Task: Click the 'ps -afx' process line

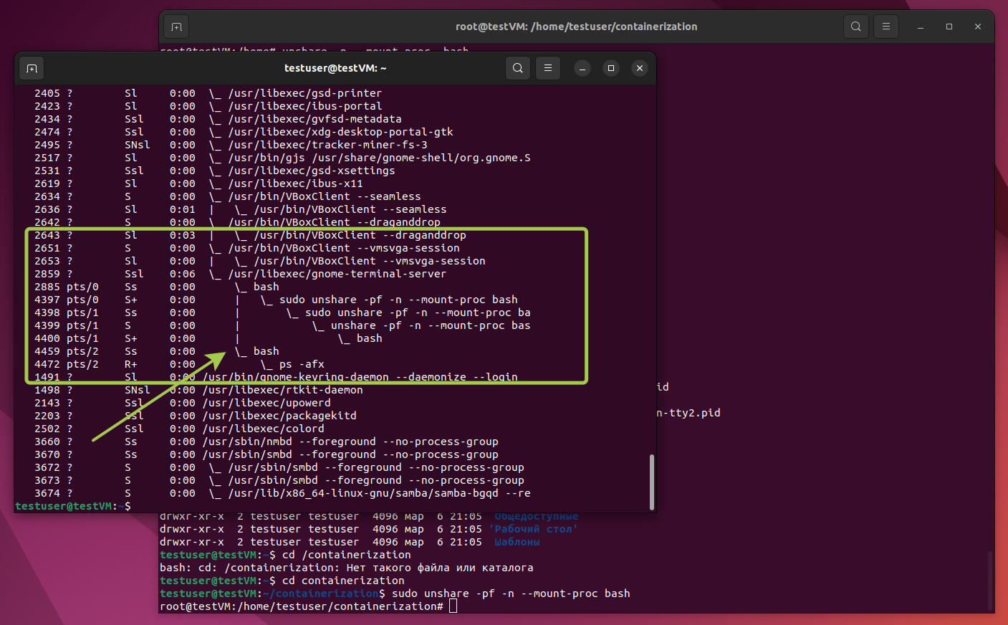Action: (x=179, y=364)
